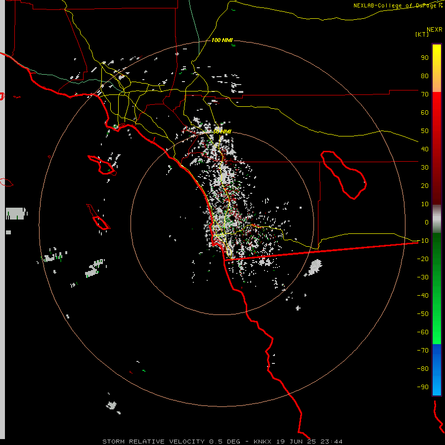The width and height of the screenshot is (445, 445).
Task: Click the -30 value on velocity scale
Action: [423, 277]
